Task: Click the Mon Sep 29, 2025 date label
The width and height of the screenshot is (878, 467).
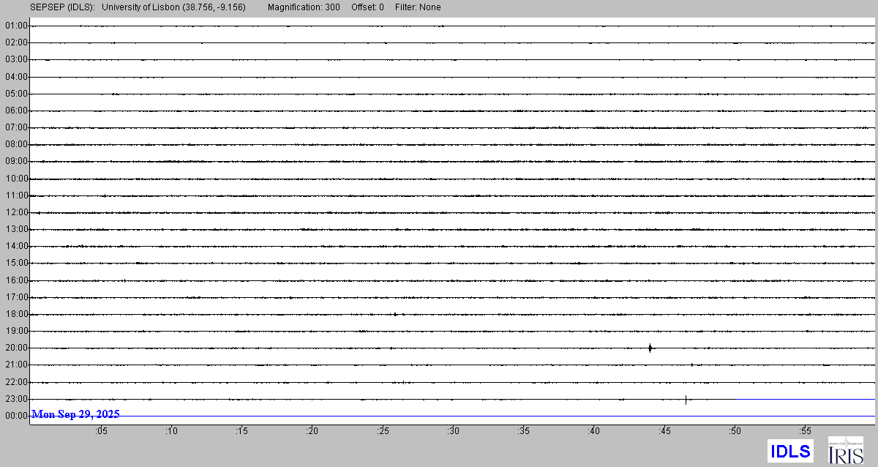Action: click(75, 414)
